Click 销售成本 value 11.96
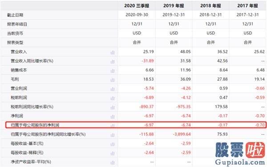 pos(186,70)
